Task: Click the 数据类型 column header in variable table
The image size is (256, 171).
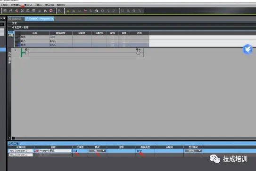Action: [61, 33]
